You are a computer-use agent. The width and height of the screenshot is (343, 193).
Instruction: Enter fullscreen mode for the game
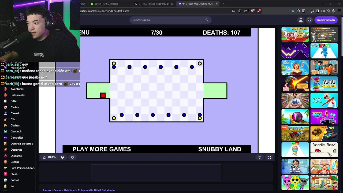(269, 157)
